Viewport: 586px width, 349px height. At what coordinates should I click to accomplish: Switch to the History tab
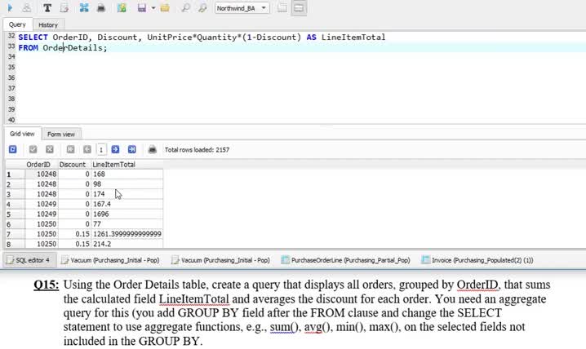coord(48,25)
